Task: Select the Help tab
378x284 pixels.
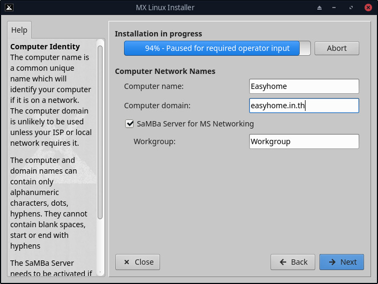Action: click(19, 30)
